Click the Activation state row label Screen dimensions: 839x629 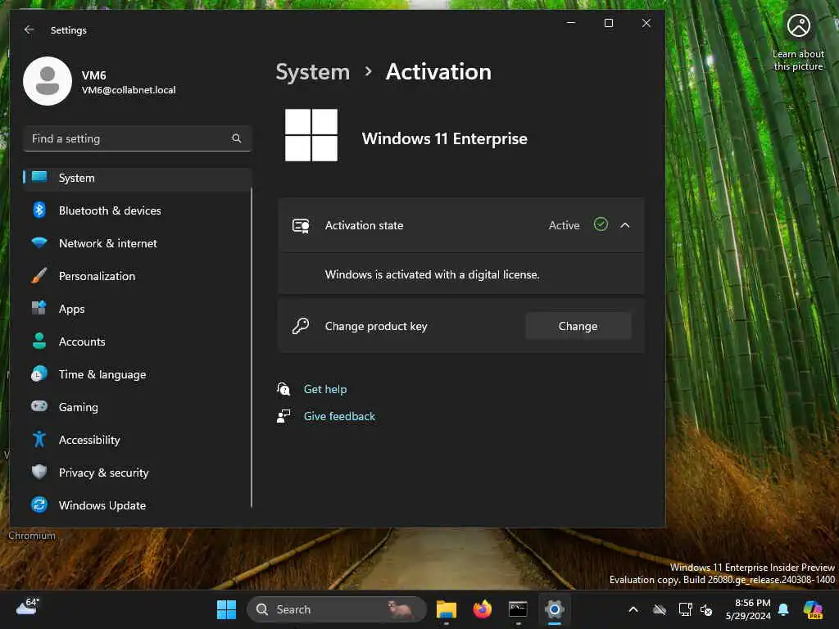[364, 225]
